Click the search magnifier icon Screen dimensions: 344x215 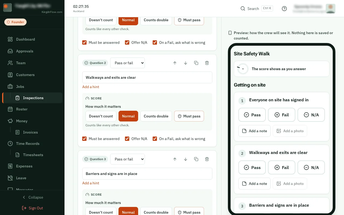coord(243,9)
